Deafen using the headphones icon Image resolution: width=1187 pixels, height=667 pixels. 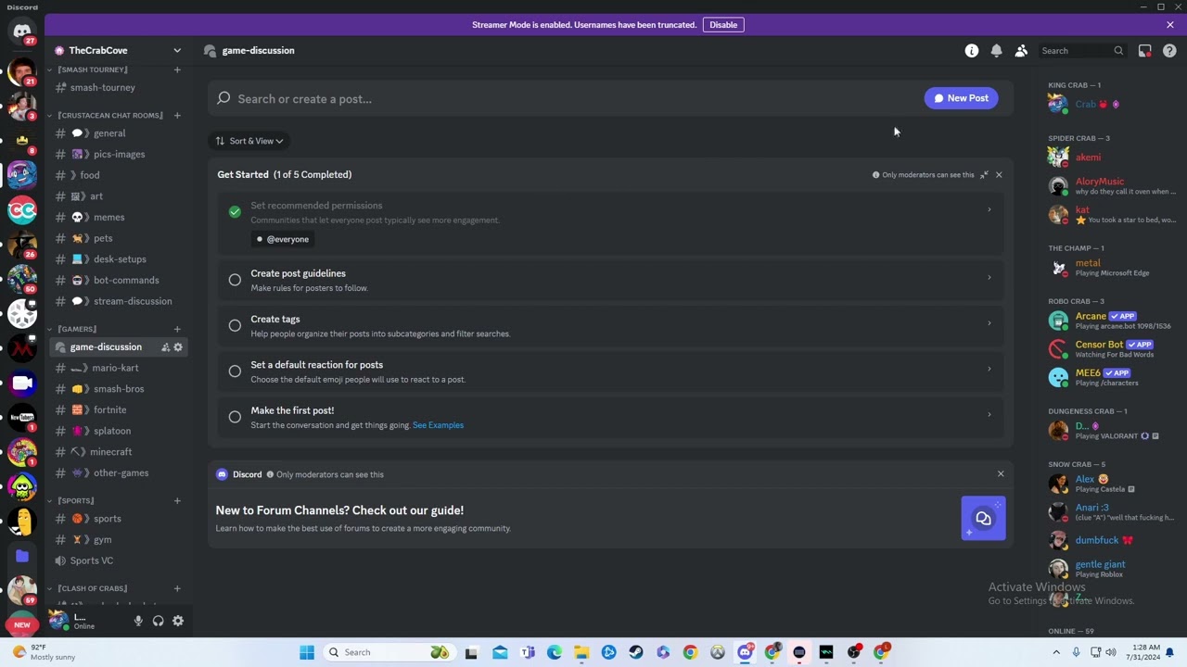coord(159,621)
